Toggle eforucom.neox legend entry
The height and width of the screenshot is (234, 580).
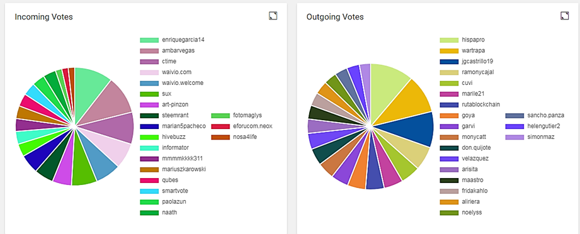(242, 126)
